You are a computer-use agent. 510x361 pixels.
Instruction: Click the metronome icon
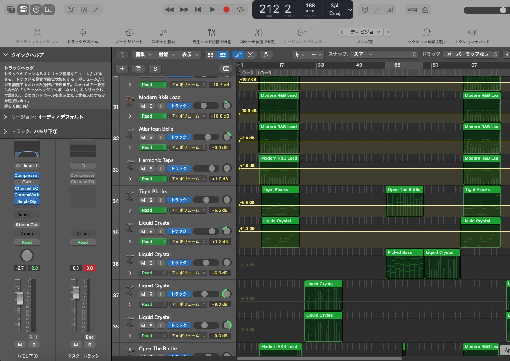click(x=425, y=10)
